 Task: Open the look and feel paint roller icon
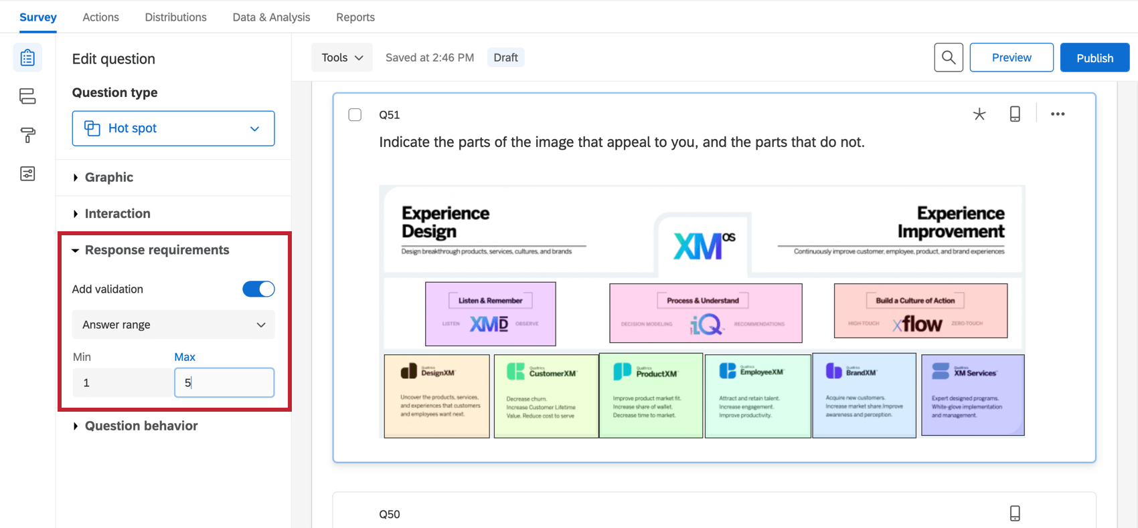(x=27, y=135)
